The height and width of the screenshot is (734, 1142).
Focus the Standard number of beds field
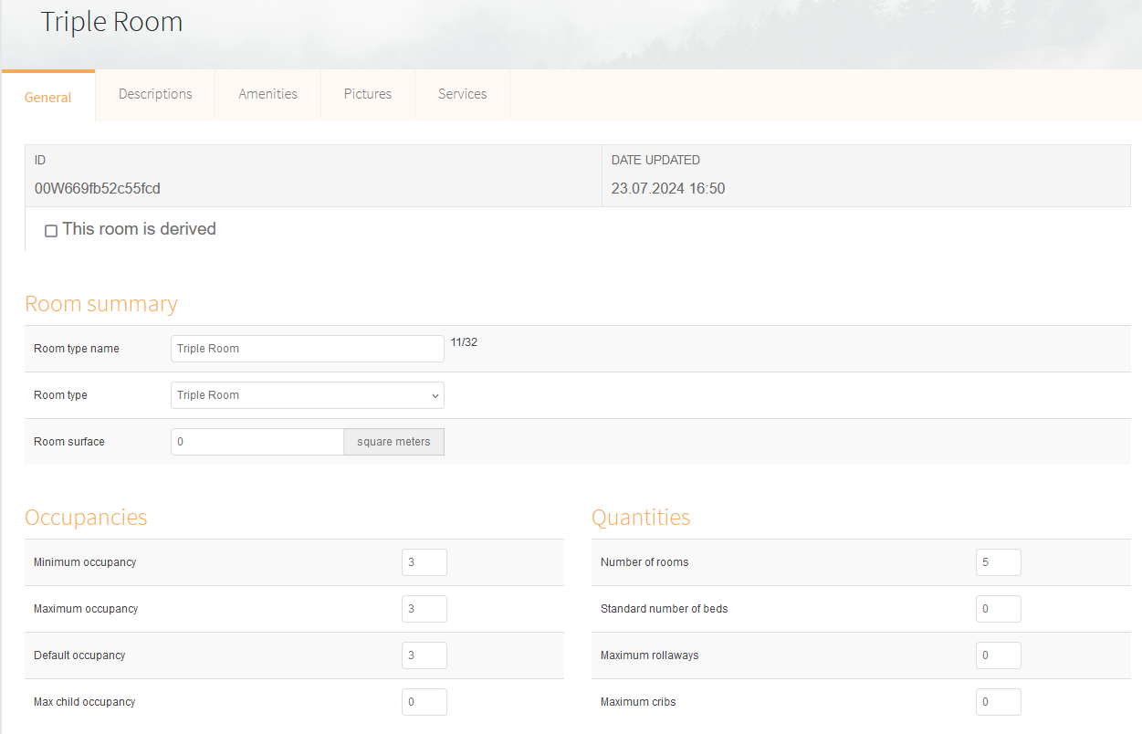click(998, 609)
